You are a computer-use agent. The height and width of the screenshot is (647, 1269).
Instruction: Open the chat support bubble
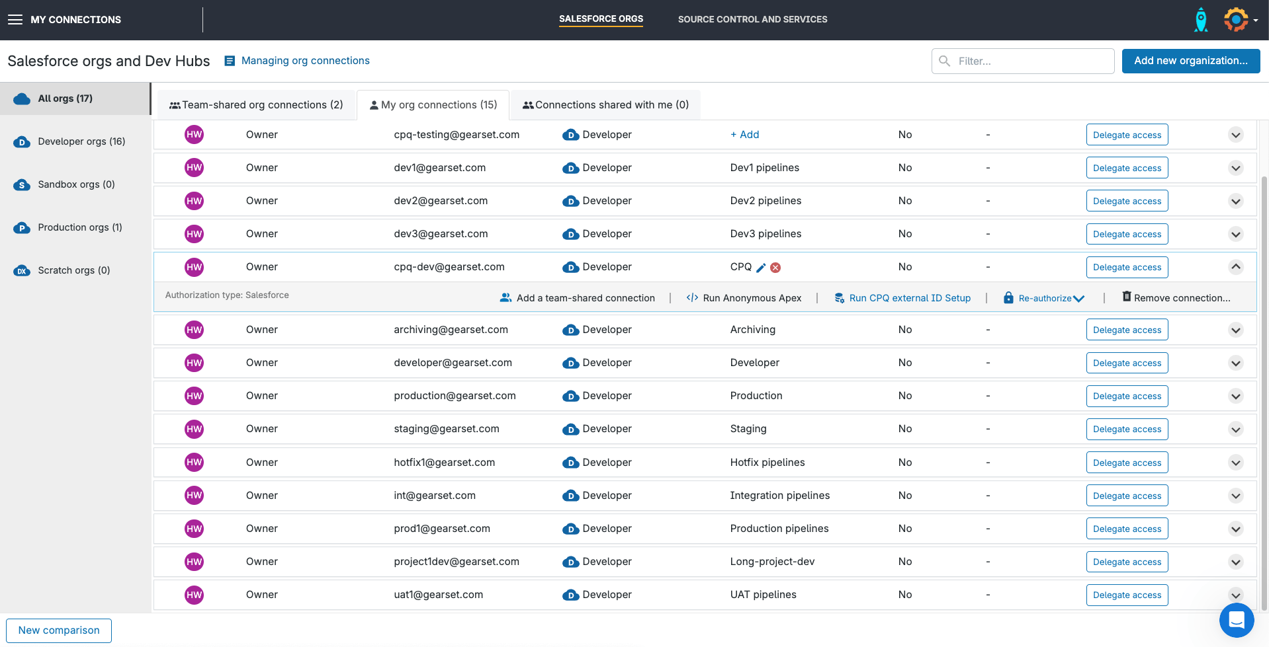(1236, 620)
